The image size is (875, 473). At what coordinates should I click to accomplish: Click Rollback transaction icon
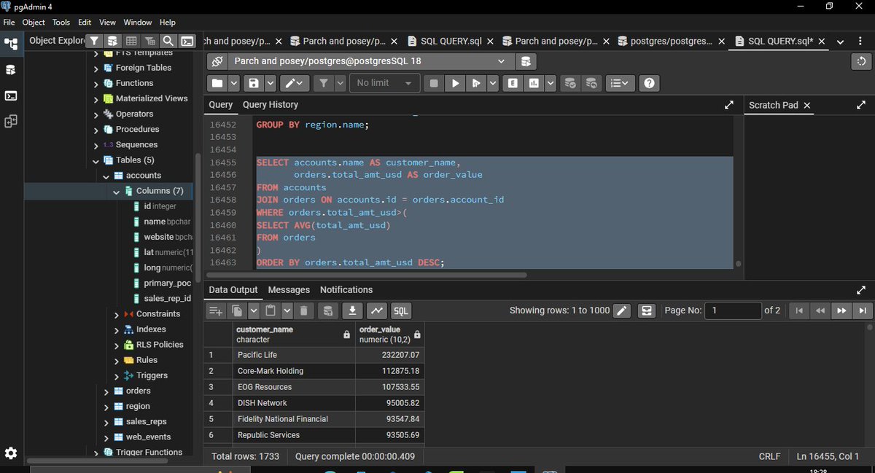[x=591, y=83]
